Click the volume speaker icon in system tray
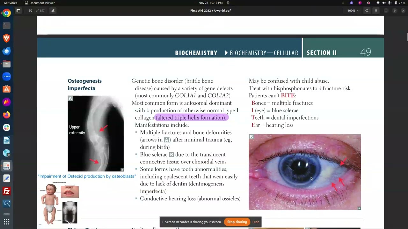408x229 pixels. (x=384, y=3)
